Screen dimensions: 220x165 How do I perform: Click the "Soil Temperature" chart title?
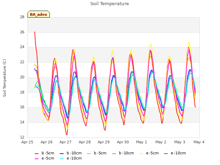tap(110, 4)
